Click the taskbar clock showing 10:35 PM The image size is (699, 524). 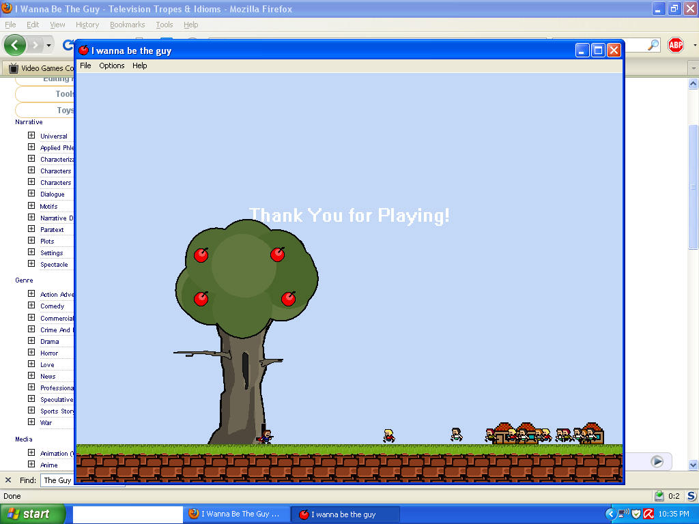[674, 514]
